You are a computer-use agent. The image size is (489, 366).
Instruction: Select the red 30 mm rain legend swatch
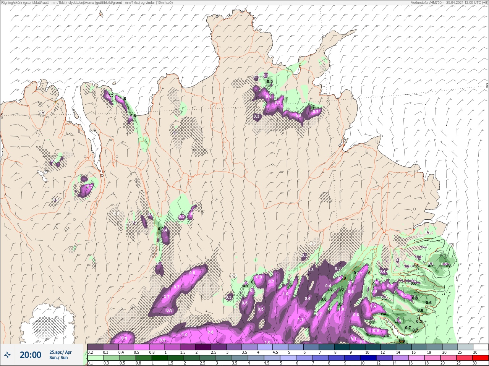480,358
